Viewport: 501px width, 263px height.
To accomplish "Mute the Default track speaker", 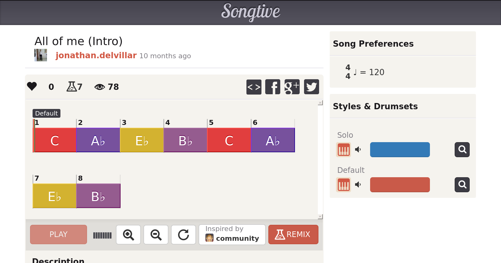I will [x=358, y=185].
